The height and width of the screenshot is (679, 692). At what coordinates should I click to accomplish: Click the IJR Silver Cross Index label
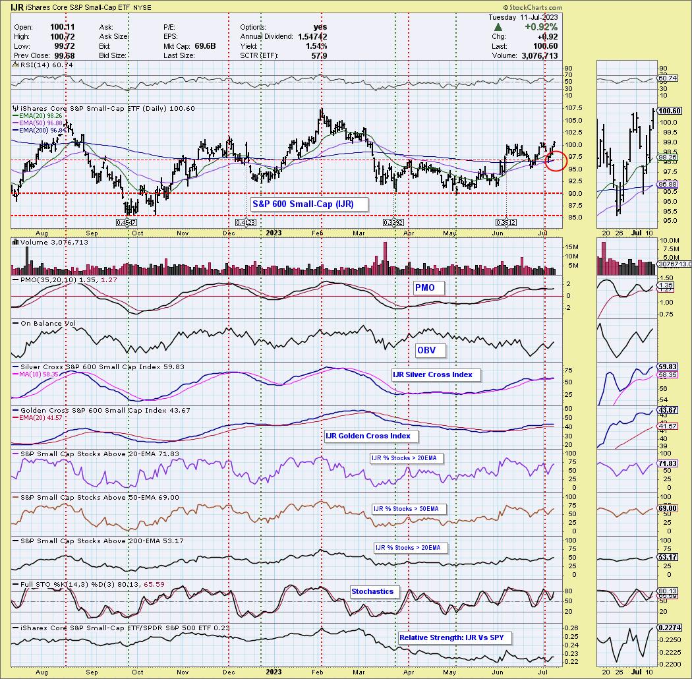point(436,375)
